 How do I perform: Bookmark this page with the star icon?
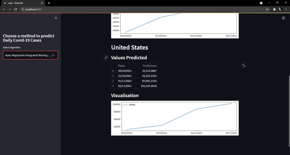(x=267, y=9)
